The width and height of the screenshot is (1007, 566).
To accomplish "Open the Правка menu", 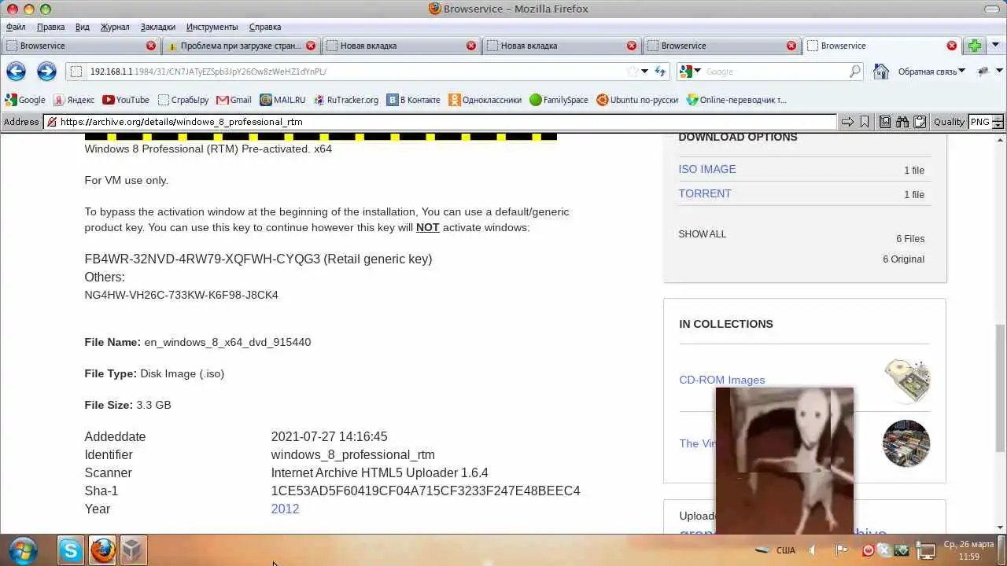I will click(51, 27).
